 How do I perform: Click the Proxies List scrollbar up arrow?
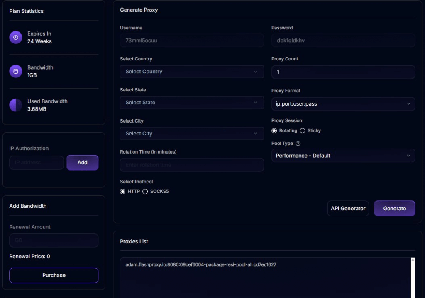click(413, 260)
